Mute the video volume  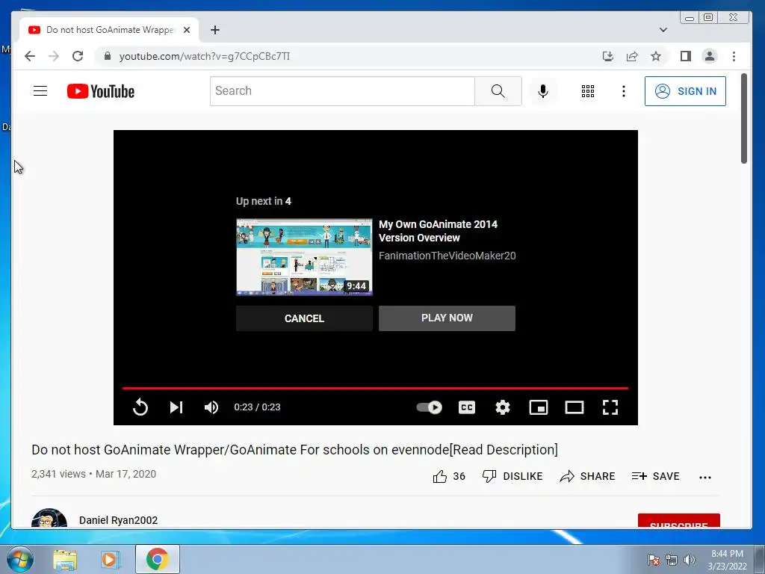(x=211, y=407)
